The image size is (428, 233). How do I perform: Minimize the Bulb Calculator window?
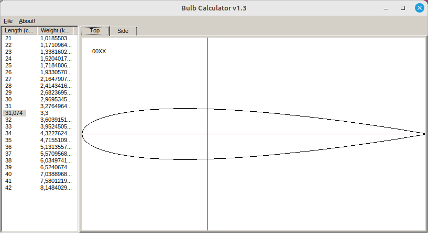coord(386,8)
